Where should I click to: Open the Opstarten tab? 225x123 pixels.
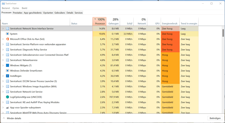48,13
